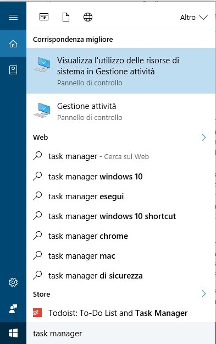
Task: Select suggestion task manager windows 10 shortcut
Action: [x=121, y=216]
